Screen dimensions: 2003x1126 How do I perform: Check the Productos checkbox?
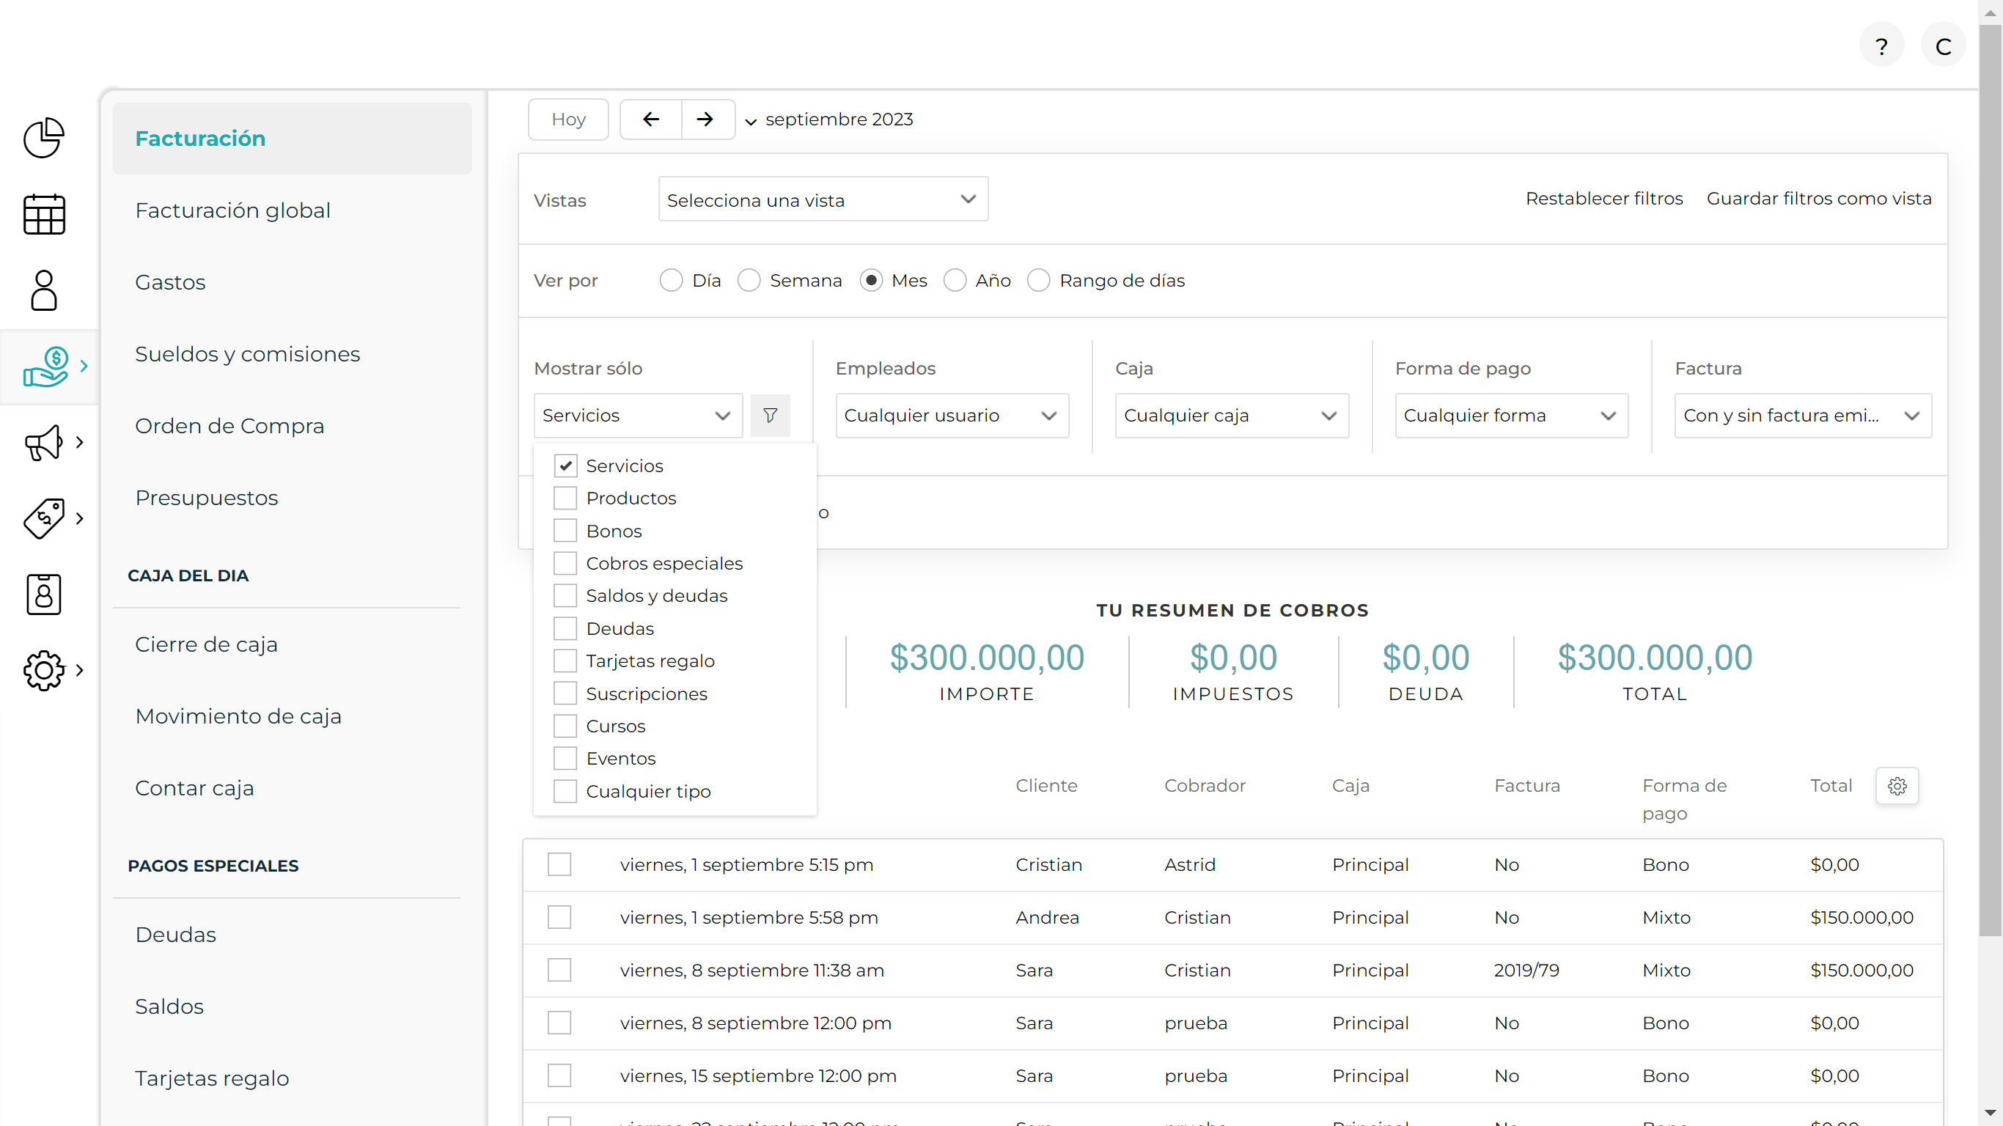pos(565,498)
